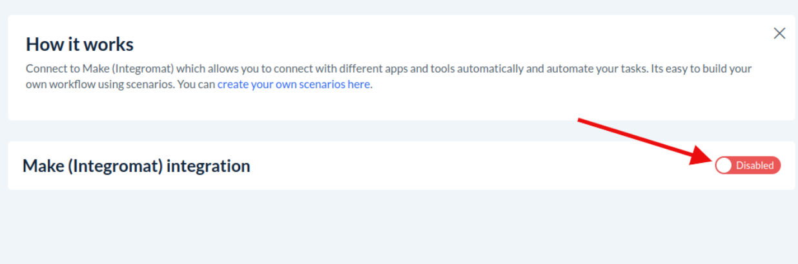Screen dimensions: 798x264
Task: Click the X icon in the info card
Action: [x=779, y=33]
